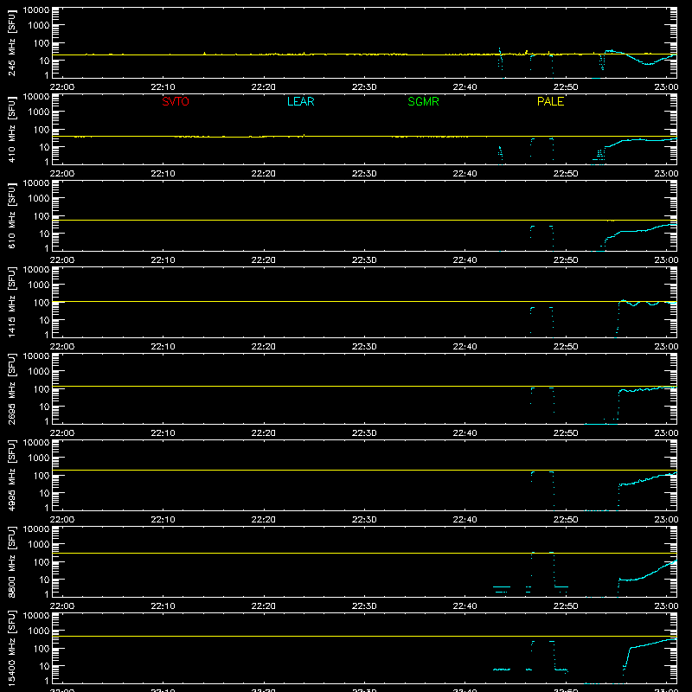Click the 10 y-axis label on 1415 MHz plot
Screen dimensions: 692x692
pos(45,320)
